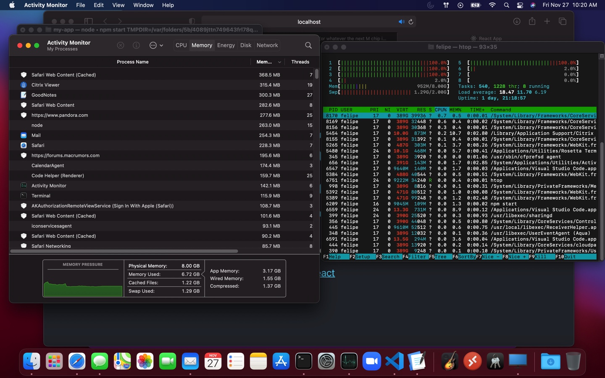Sort by the Process Name column header

click(132, 62)
